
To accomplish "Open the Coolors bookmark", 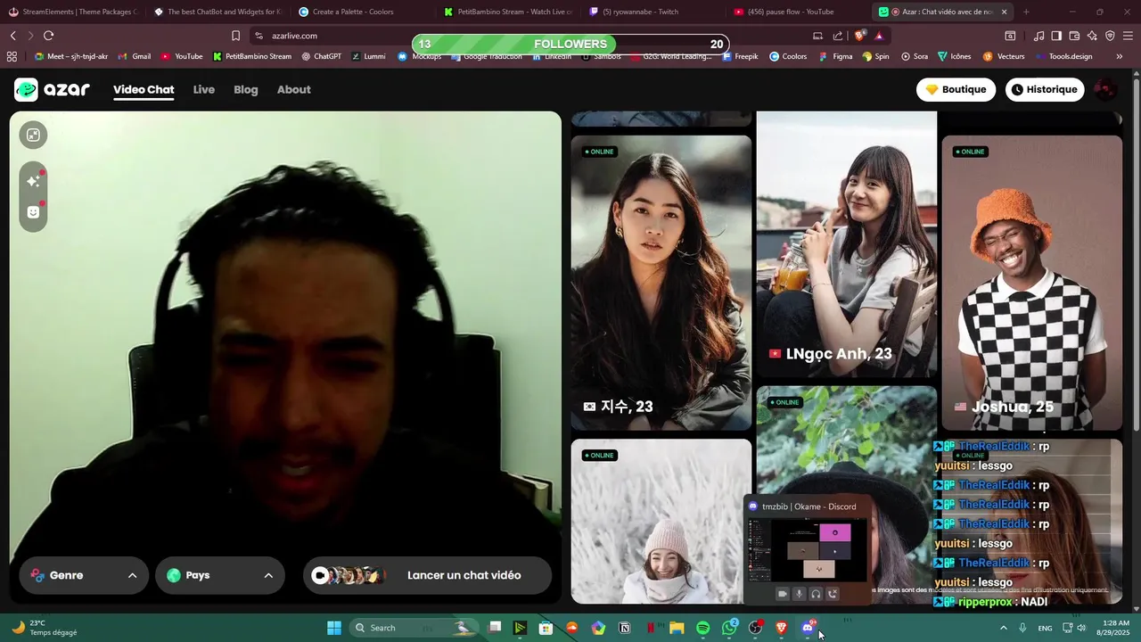I will click(x=788, y=56).
